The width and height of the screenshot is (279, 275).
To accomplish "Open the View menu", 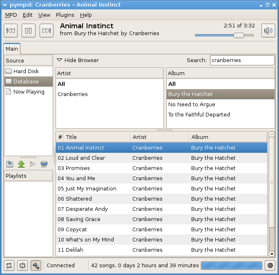I will point(44,15).
